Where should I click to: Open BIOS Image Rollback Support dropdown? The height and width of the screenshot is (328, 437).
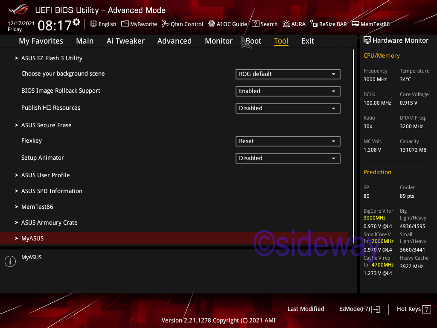pyautogui.click(x=288, y=91)
